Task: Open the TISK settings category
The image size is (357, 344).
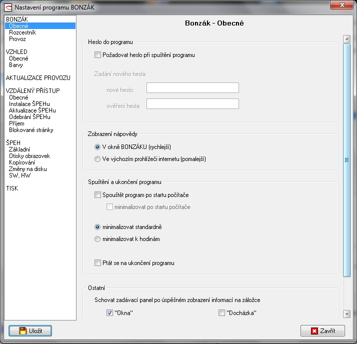Action: point(12,188)
